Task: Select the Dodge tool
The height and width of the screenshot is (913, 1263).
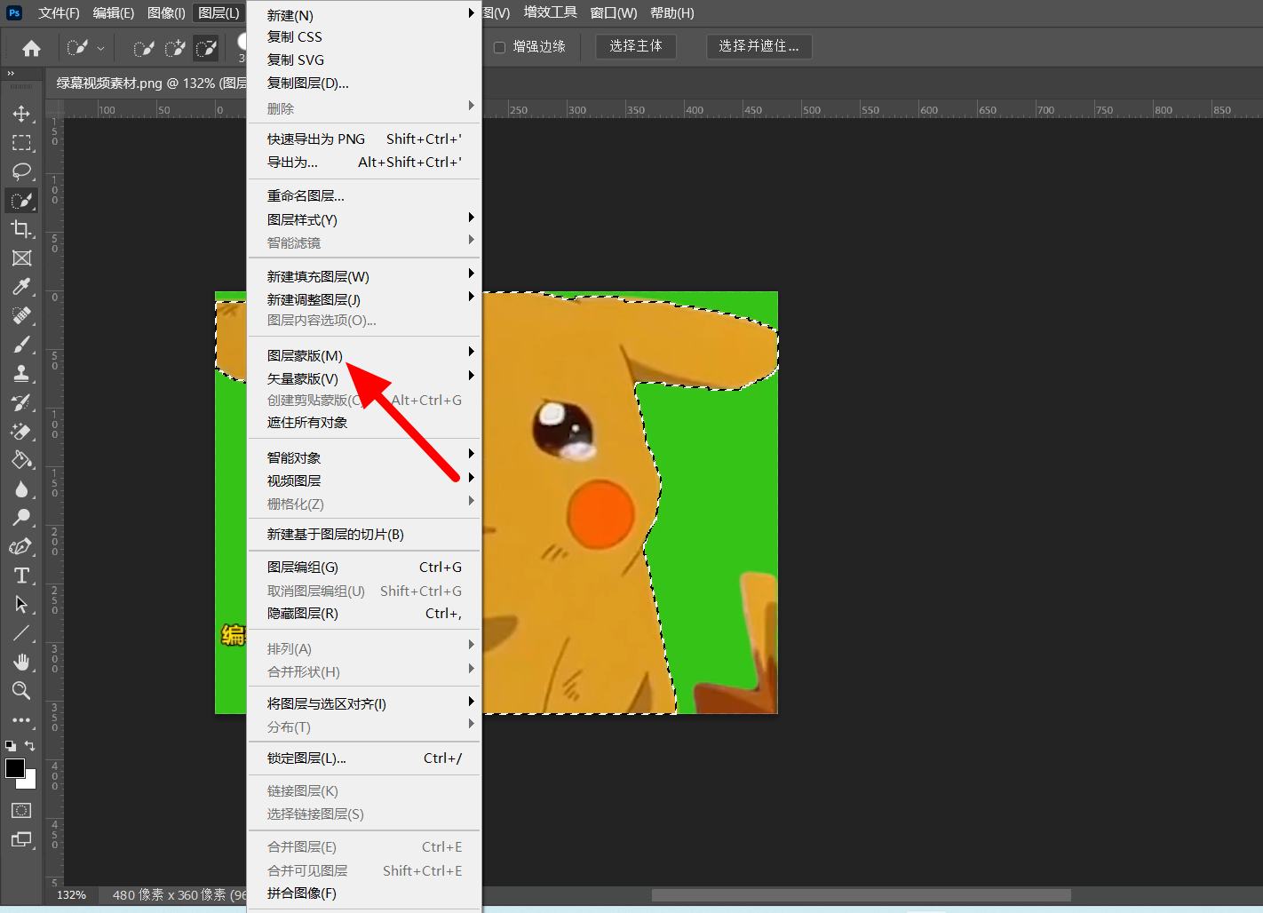Action: pyautogui.click(x=21, y=518)
